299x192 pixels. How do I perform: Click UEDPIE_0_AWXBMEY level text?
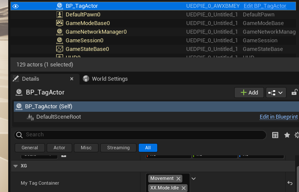pyautogui.click(x=213, y=6)
